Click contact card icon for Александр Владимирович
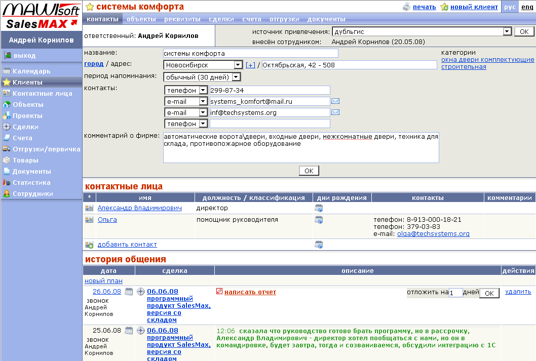Viewport: 536px width, 361px height. point(89,208)
